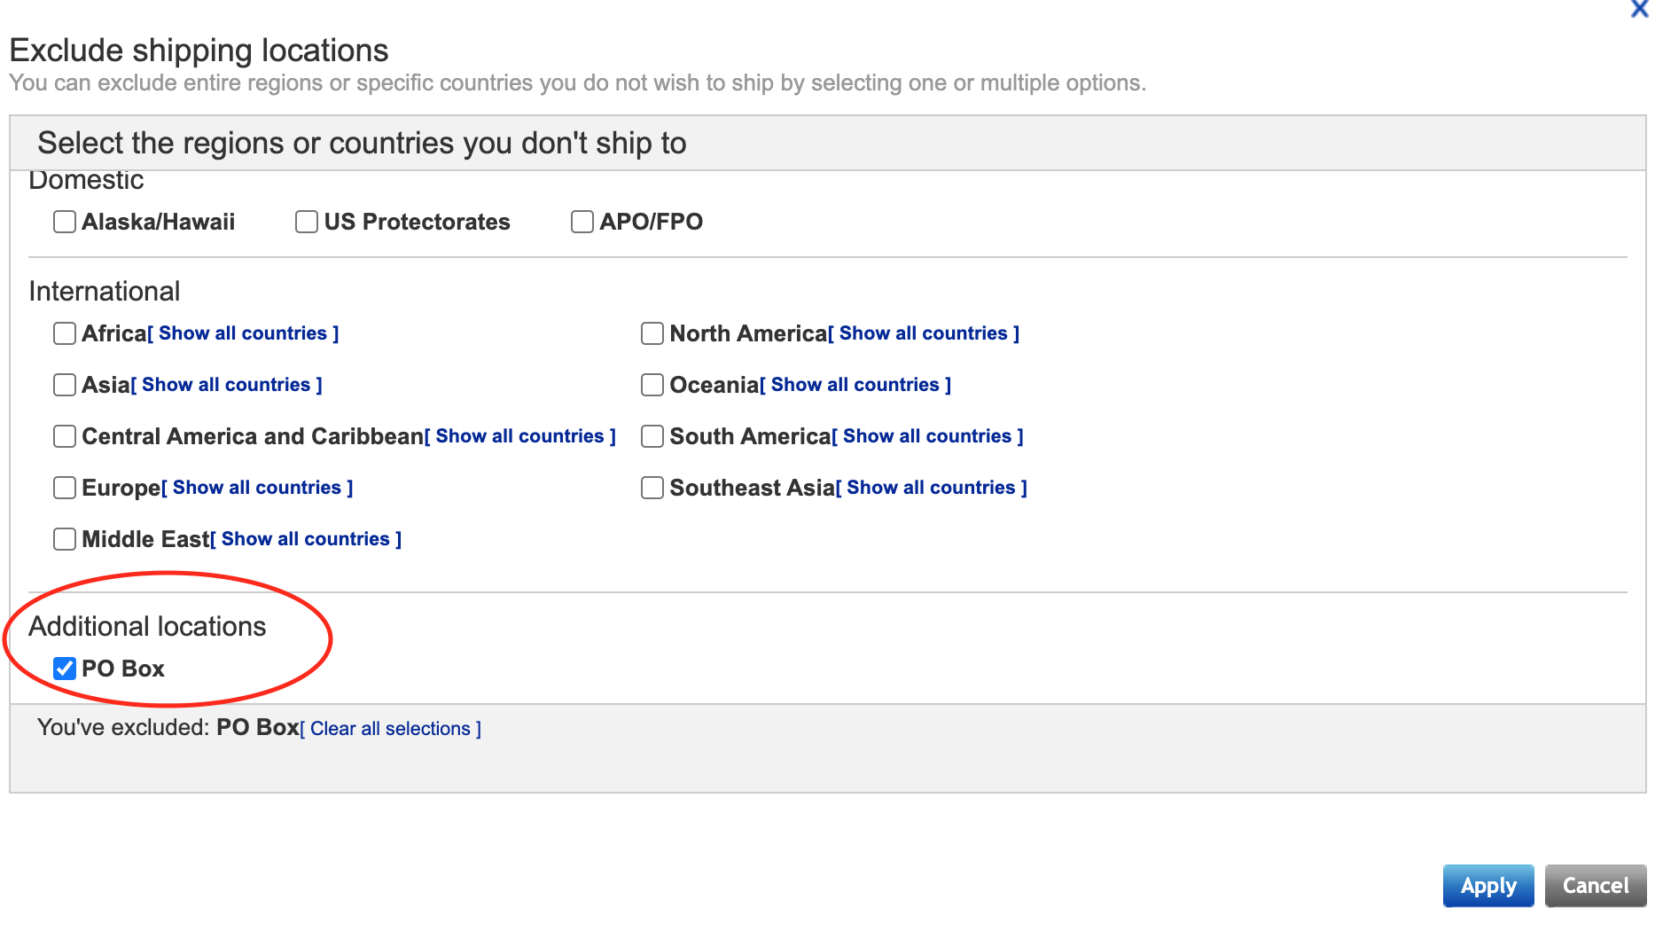Expand Europe's country list

(257, 488)
